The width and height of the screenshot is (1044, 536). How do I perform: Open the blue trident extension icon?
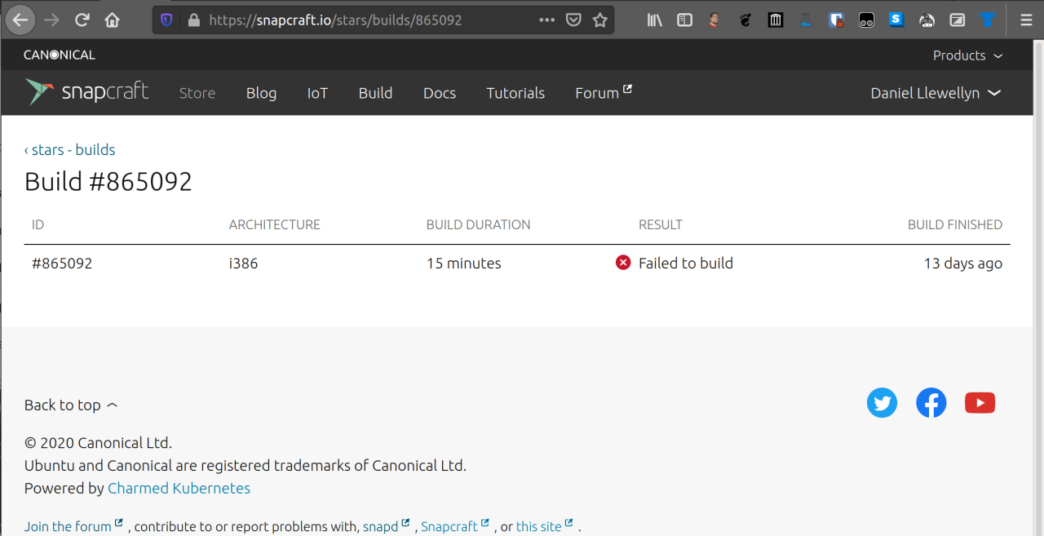988,20
